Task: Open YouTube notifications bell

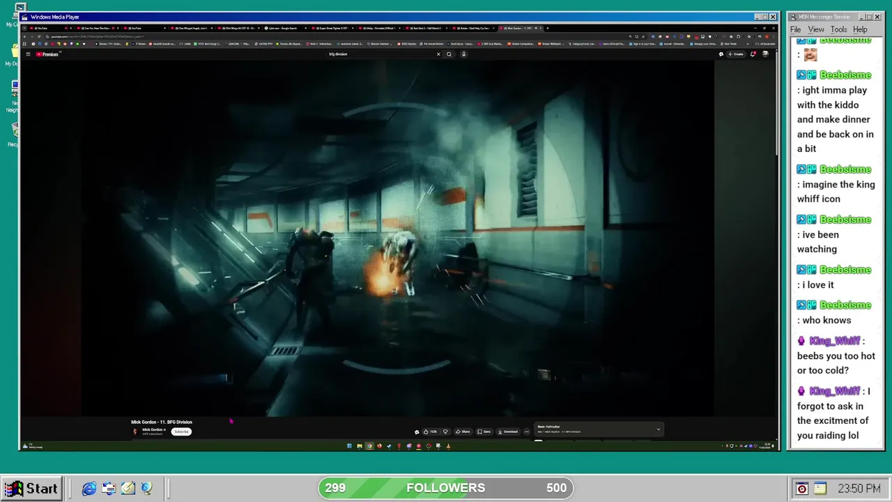Action: pos(753,54)
